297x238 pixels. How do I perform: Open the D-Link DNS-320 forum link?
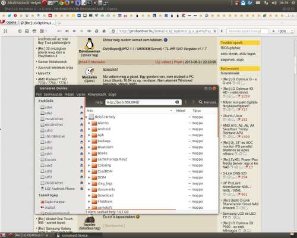tap(235, 173)
